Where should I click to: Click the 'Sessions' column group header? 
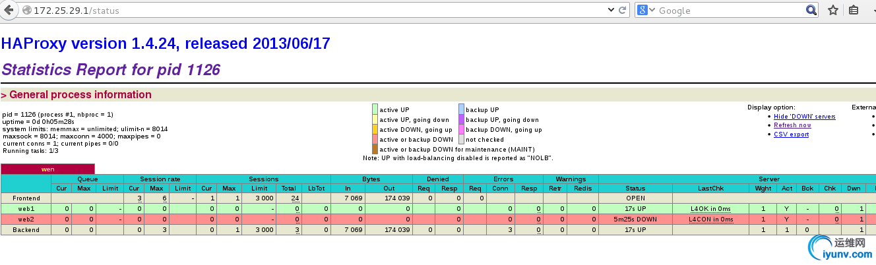click(263, 179)
